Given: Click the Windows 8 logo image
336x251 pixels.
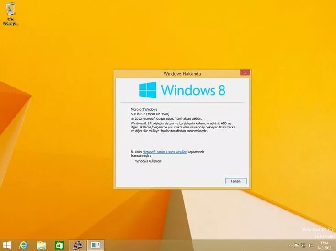Looking at the screenshot, I should tap(182, 90).
